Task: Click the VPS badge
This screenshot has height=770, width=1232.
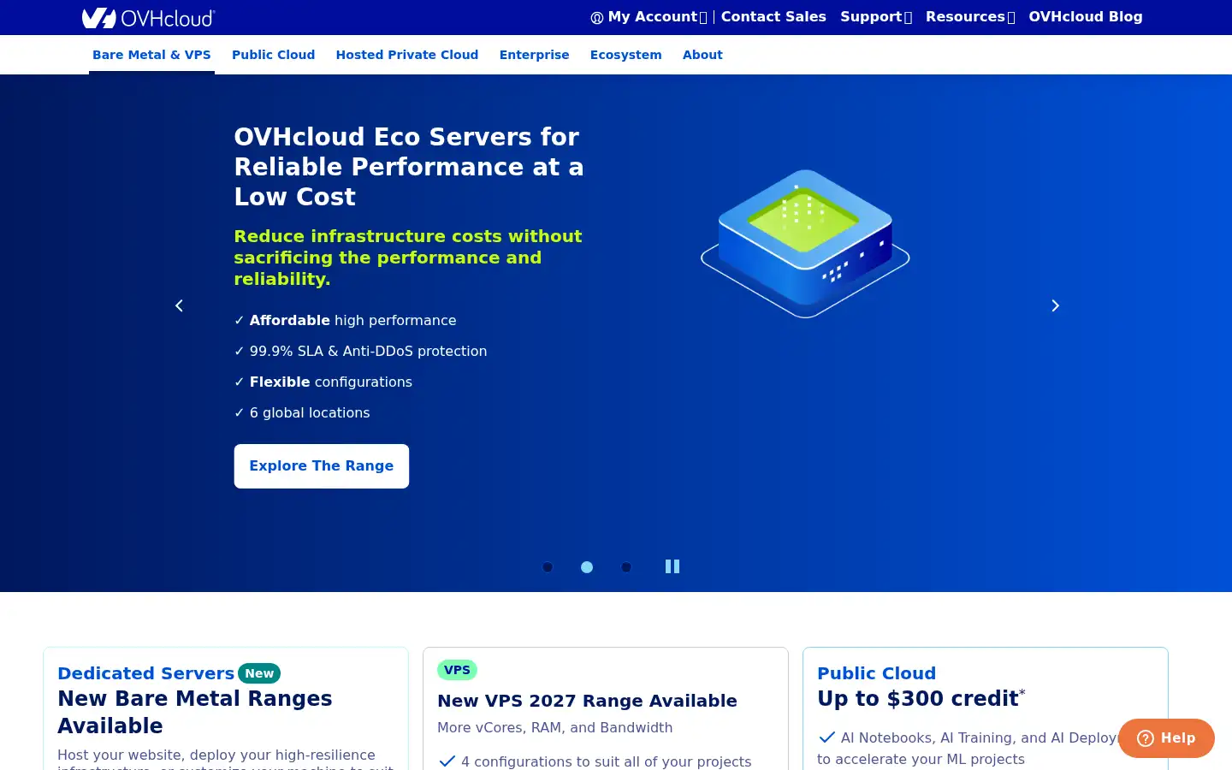Action: click(457, 670)
